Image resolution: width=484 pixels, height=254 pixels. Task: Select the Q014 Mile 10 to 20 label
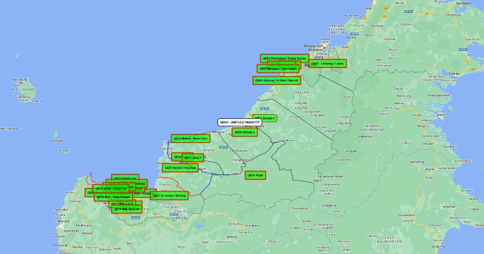pos(127,209)
